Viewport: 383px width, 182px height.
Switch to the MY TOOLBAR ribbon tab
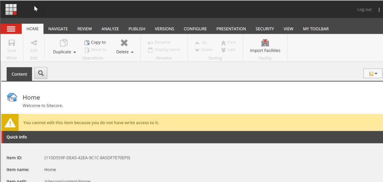316,29
